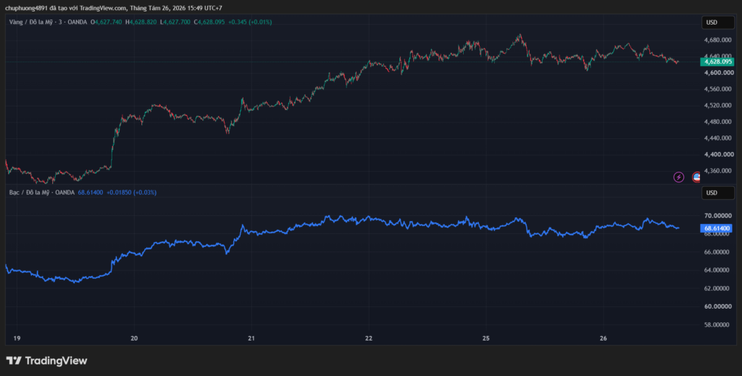
Task: Click the 4,480.000 price axis label
Action: [x=718, y=122]
